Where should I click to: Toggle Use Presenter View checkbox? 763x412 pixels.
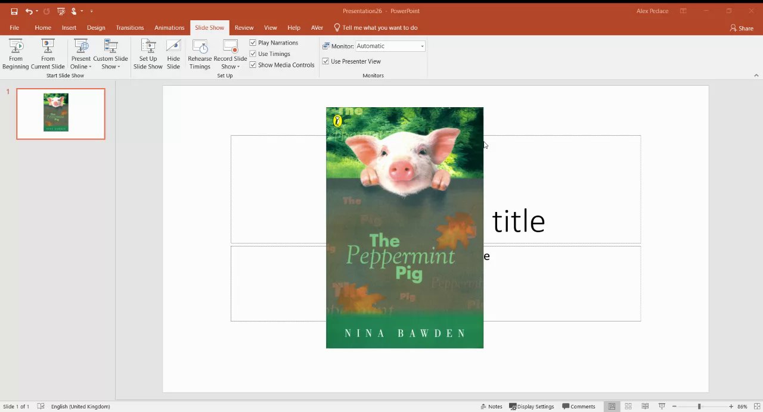tap(325, 61)
